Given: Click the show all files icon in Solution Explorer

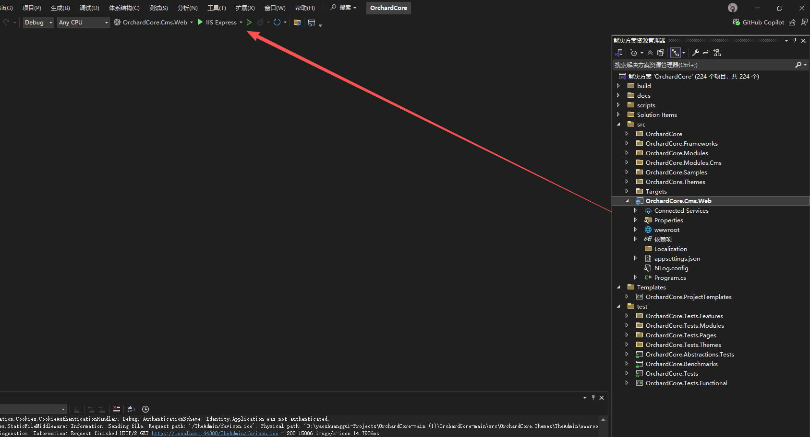Looking at the screenshot, I should (661, 53).
